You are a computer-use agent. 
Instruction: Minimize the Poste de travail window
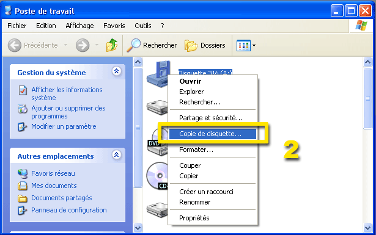coord(337,10)
